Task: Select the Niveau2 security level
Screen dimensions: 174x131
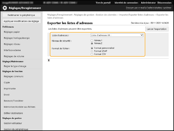Action: [92, 43]
